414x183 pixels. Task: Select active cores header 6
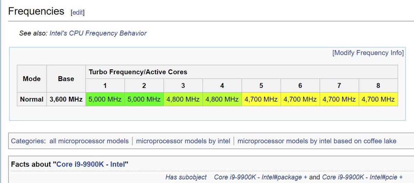300,86
